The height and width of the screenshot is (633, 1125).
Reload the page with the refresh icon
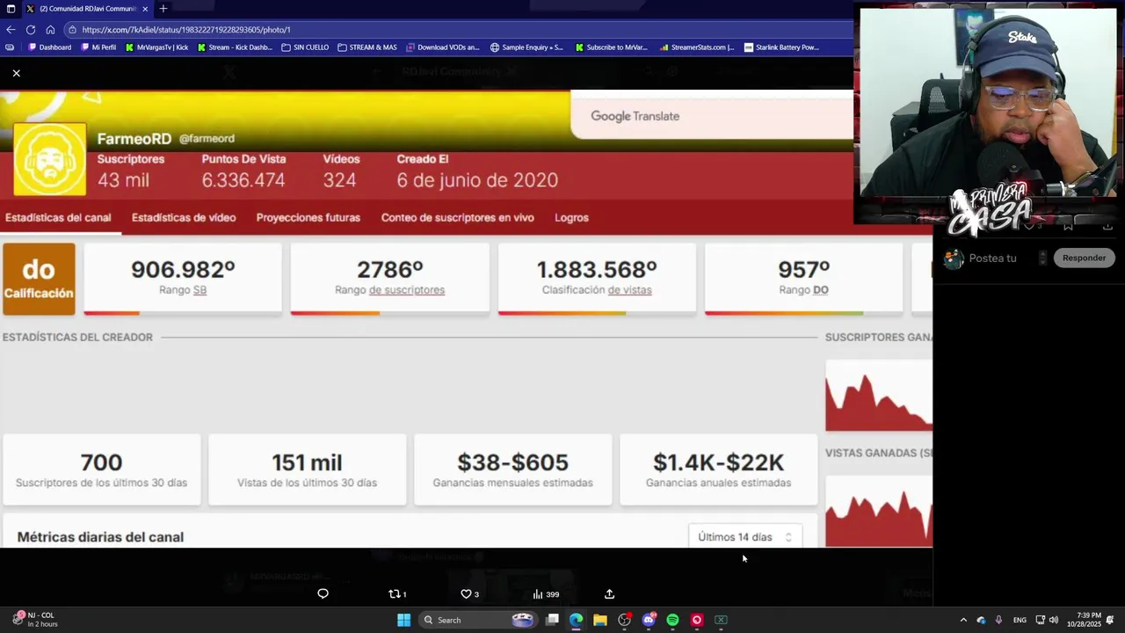point(30,29)
